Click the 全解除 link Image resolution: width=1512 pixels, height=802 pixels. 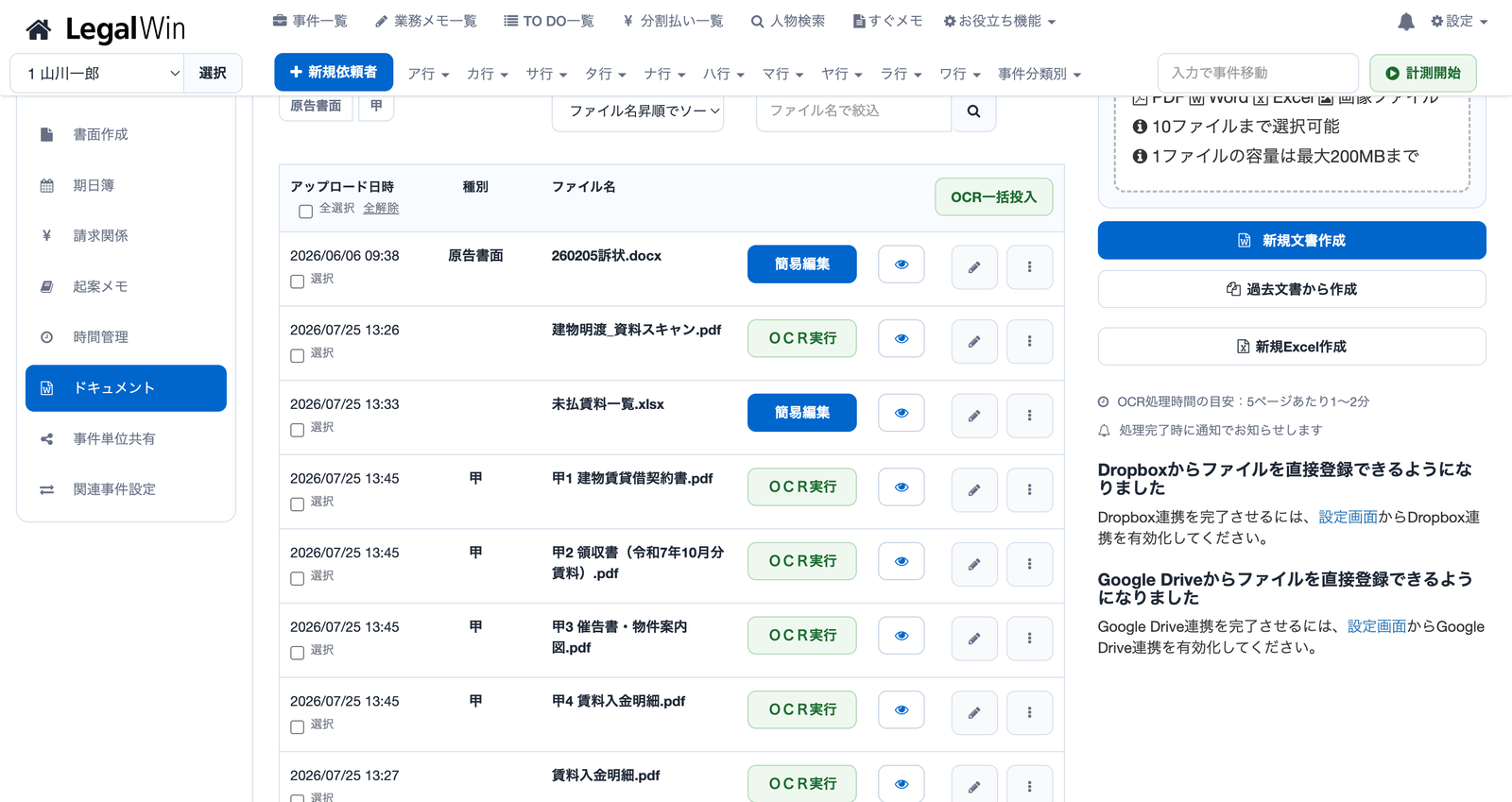click(x=381, y=208)
